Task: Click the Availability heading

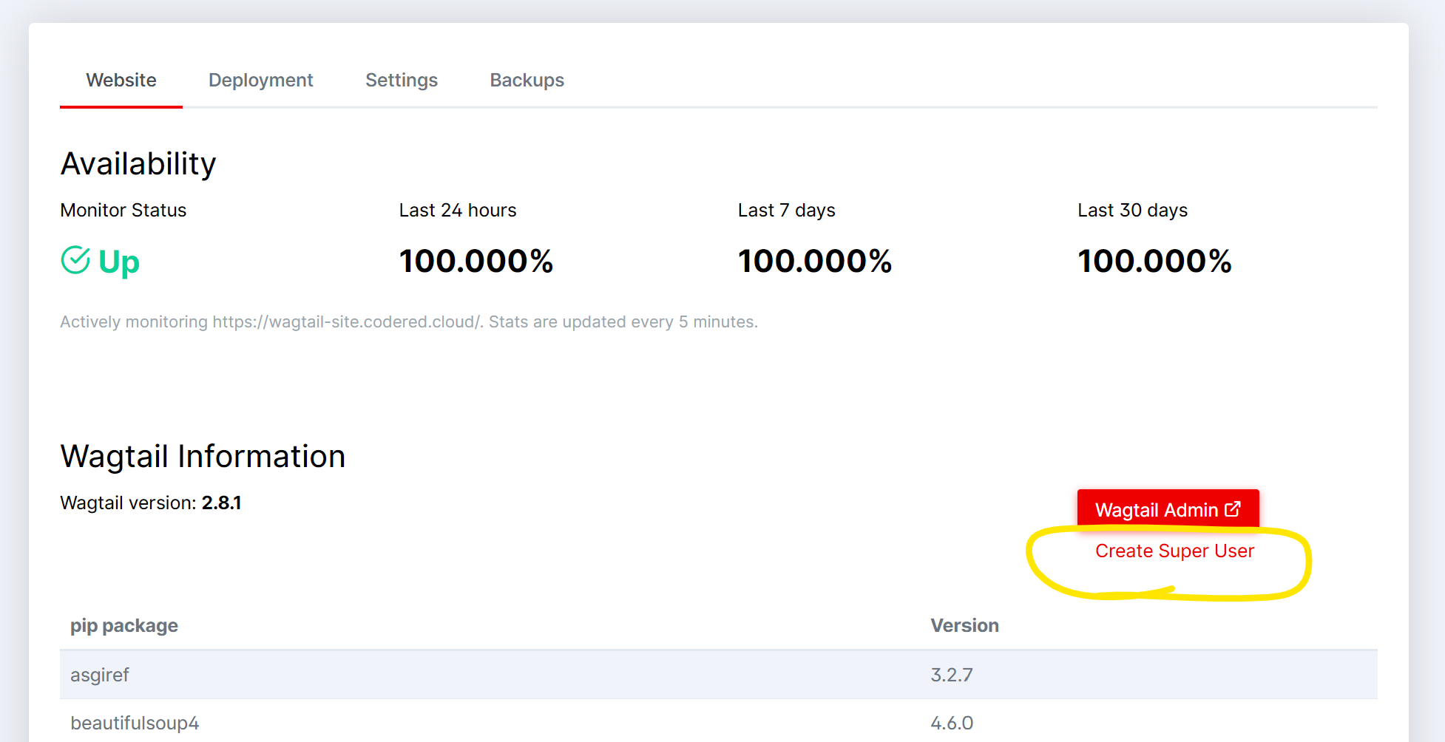Action: 138,163
